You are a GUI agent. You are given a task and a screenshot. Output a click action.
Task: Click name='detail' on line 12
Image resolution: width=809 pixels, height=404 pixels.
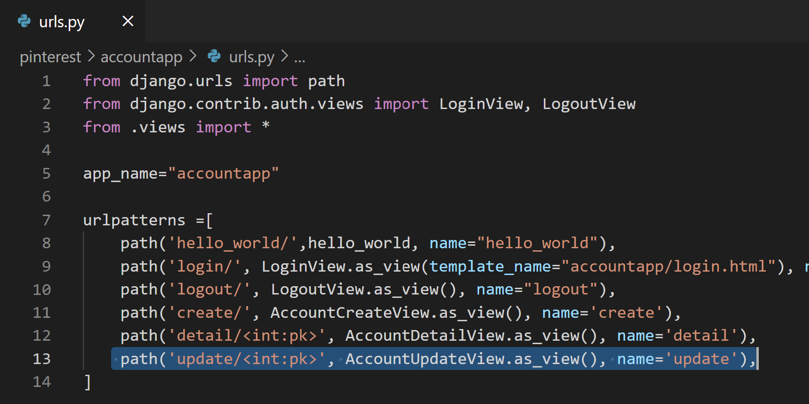678,335
